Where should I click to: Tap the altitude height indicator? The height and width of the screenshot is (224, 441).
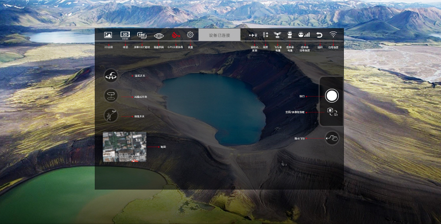click(265, 35)
